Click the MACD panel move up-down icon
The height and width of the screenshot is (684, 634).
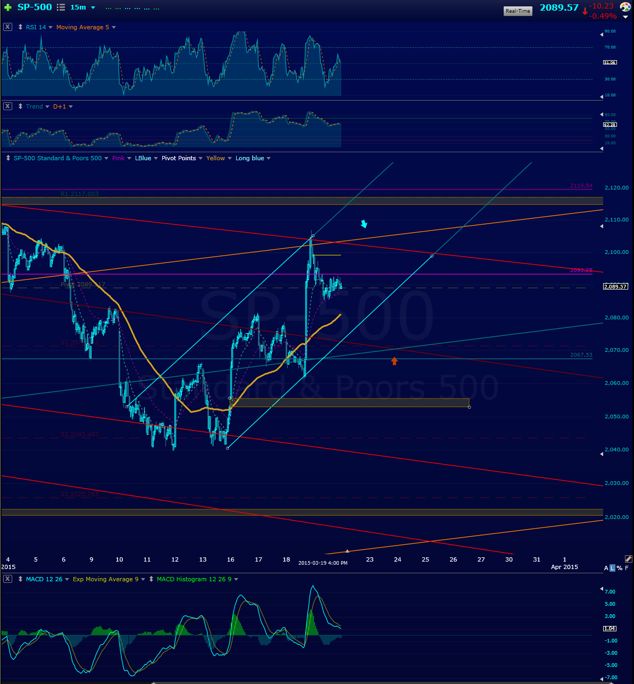pos(21,579)
